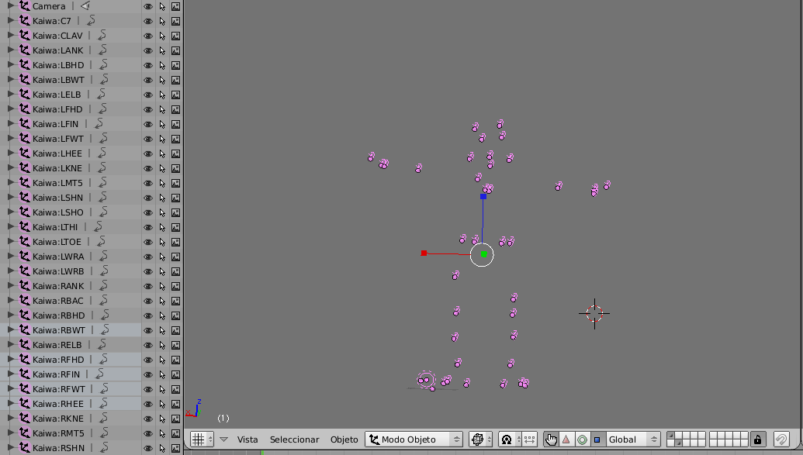The width and height of the screenshot is (803, 455).
Task: Select Kaiwa:RBWT in the outliner
Action: click(59, 330)
